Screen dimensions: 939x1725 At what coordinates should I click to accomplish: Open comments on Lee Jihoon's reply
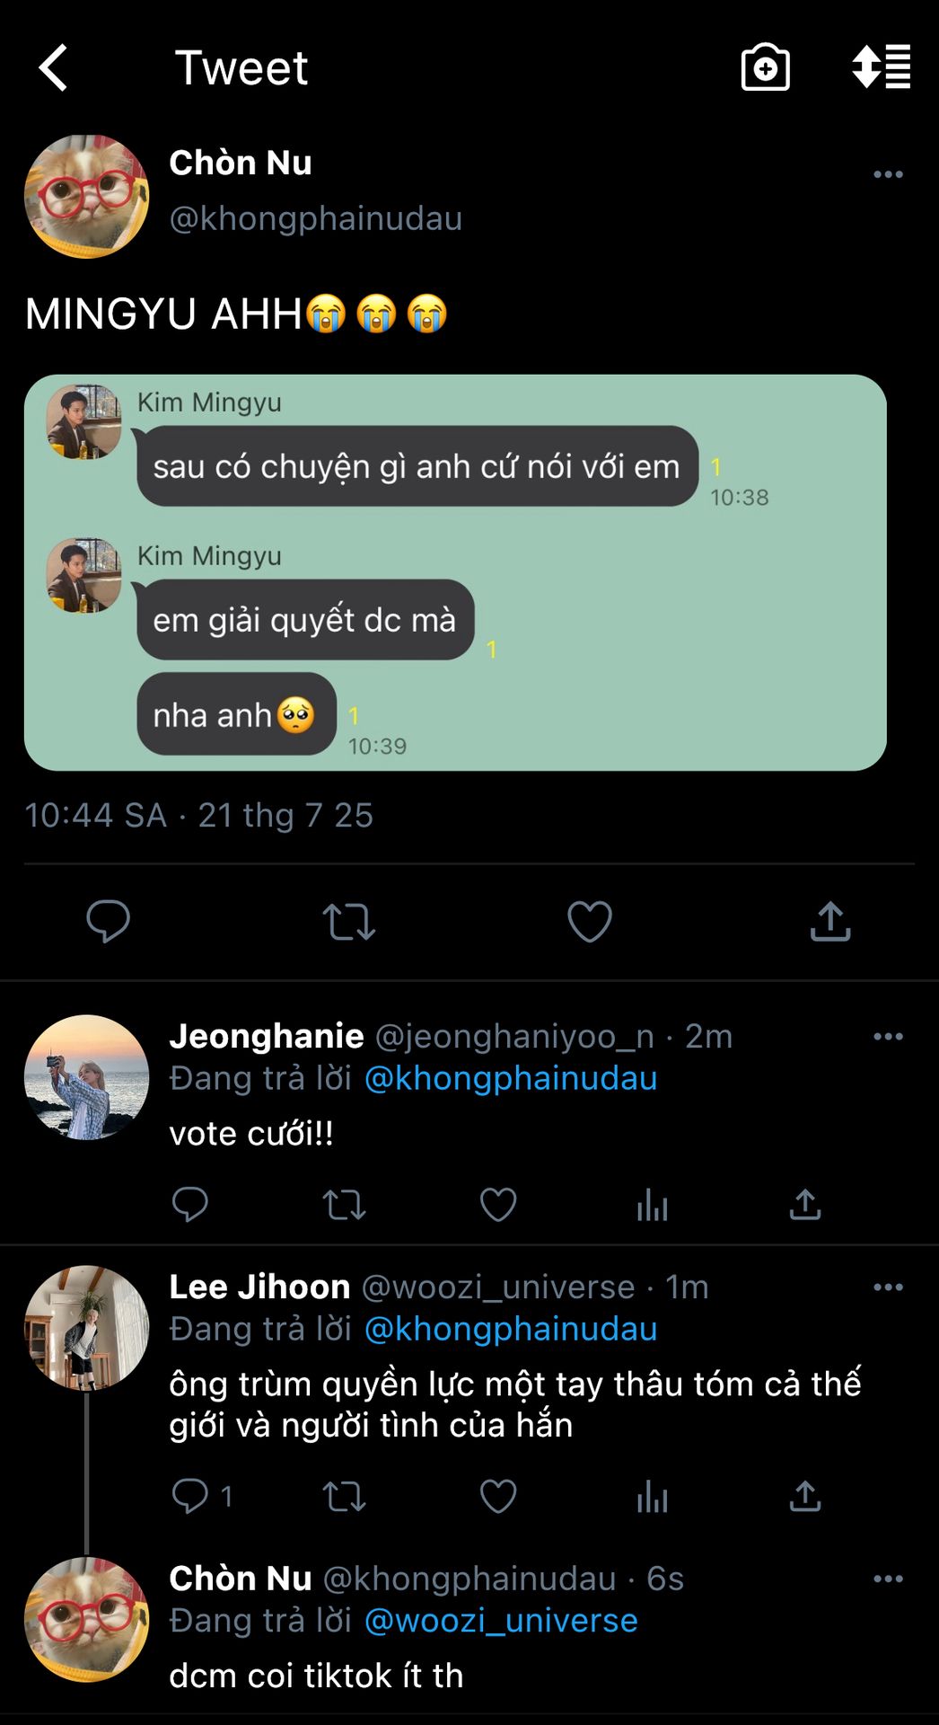190,1496
